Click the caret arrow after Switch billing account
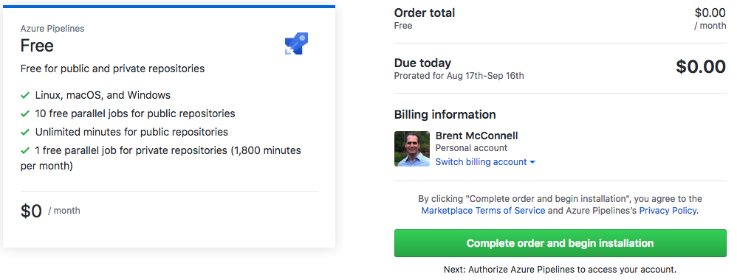This screenshot has width=737, height=280. (532, 162)
